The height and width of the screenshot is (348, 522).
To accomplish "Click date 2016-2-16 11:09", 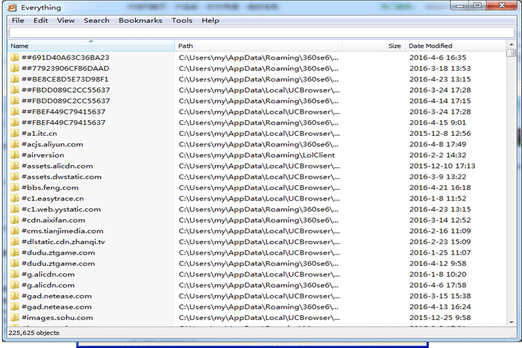I will pos(440,230).
